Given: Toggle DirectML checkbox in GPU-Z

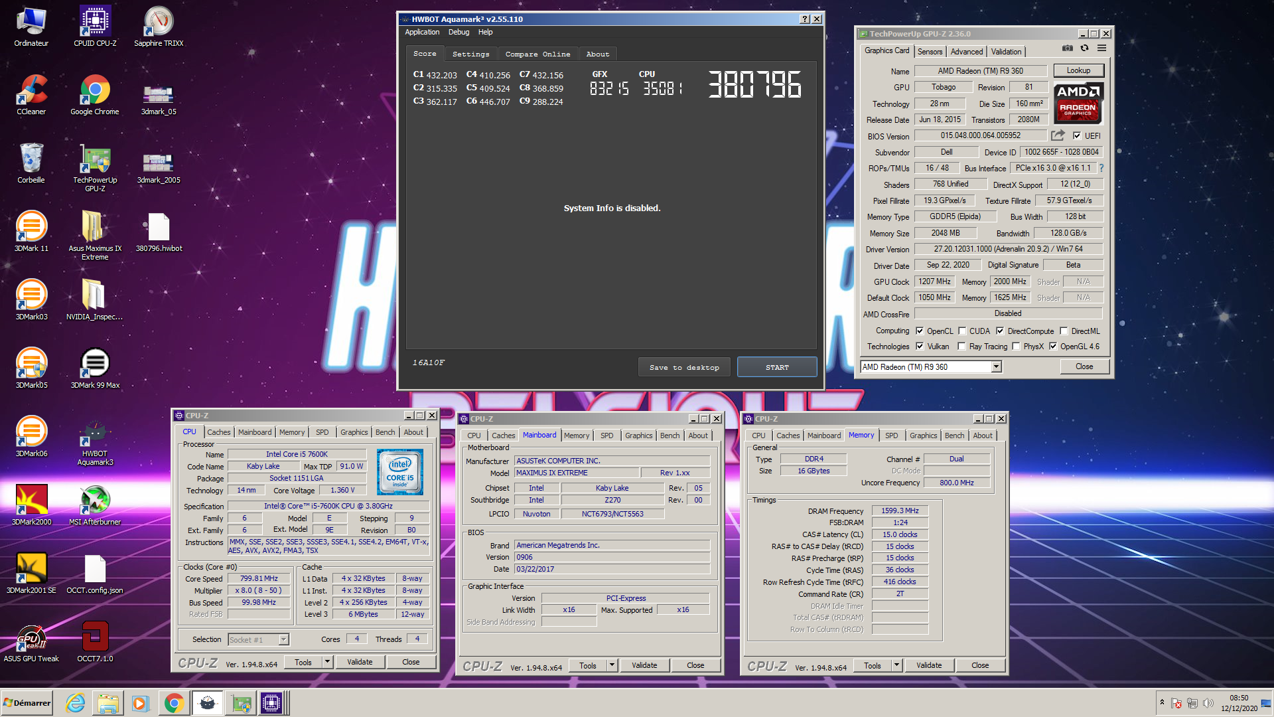Looking at the screenshot, I should point(1064,331).
